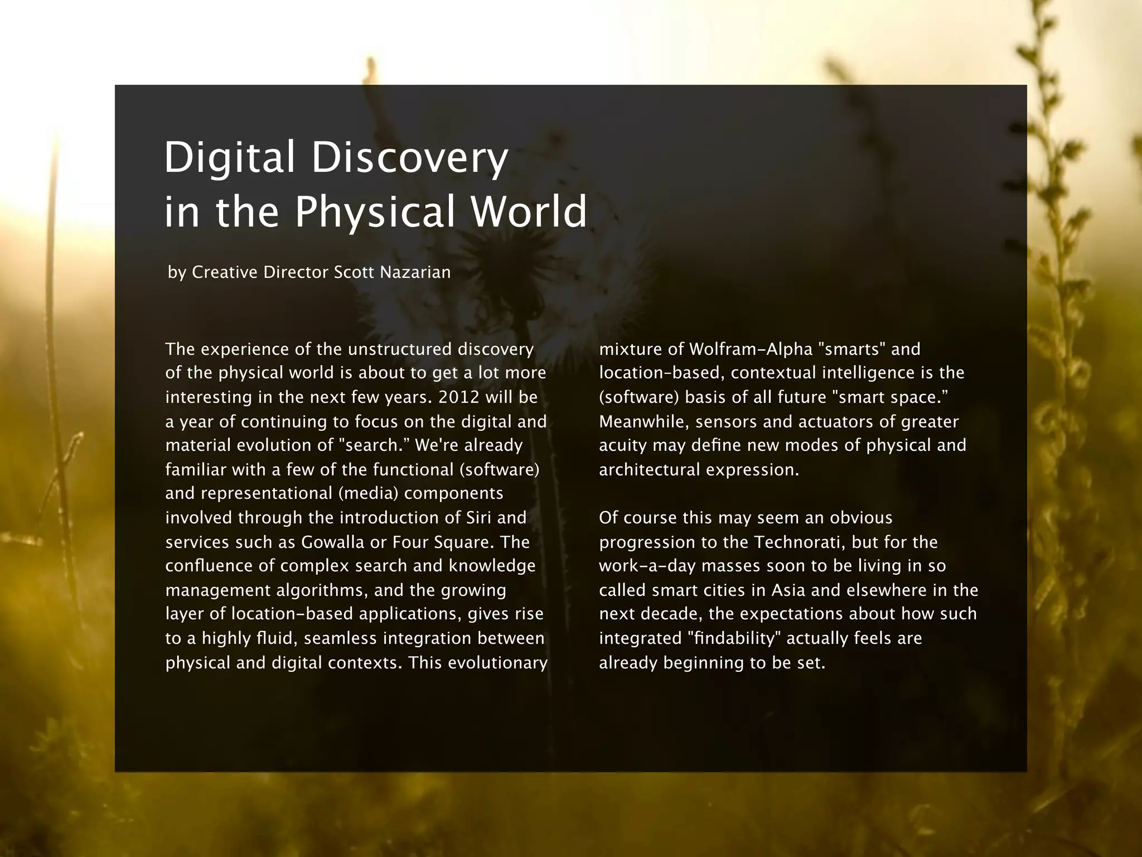Click the line "Meanwhile, sensors and actuators of greater"
The image size is (1142, 857).
coord(779,421)
